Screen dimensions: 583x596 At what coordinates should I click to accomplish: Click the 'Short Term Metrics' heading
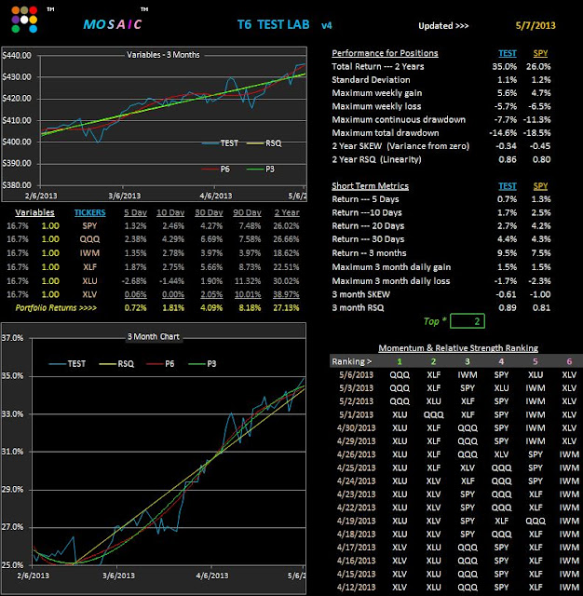click(x=370, y=186)
